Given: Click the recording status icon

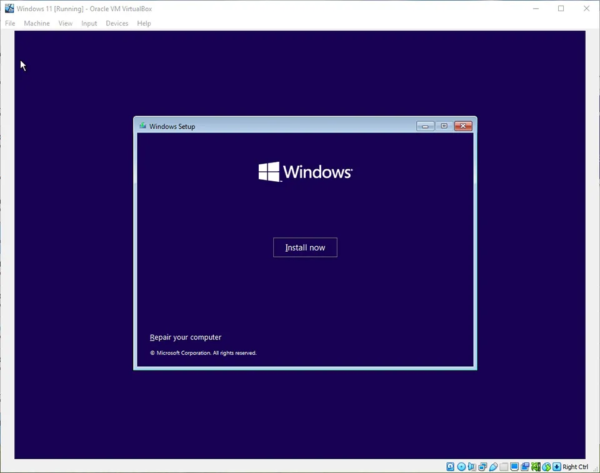Looking at the screenshot, I should coord(525,467).
